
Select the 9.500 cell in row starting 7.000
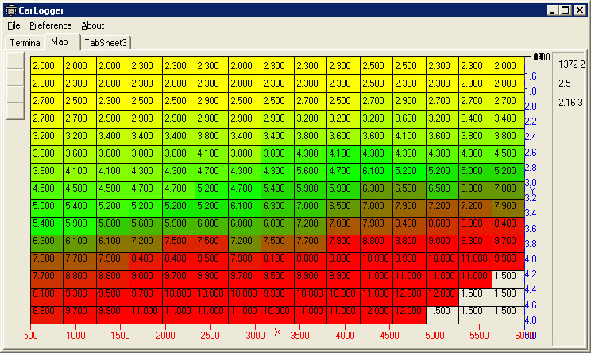pos(211,262)
